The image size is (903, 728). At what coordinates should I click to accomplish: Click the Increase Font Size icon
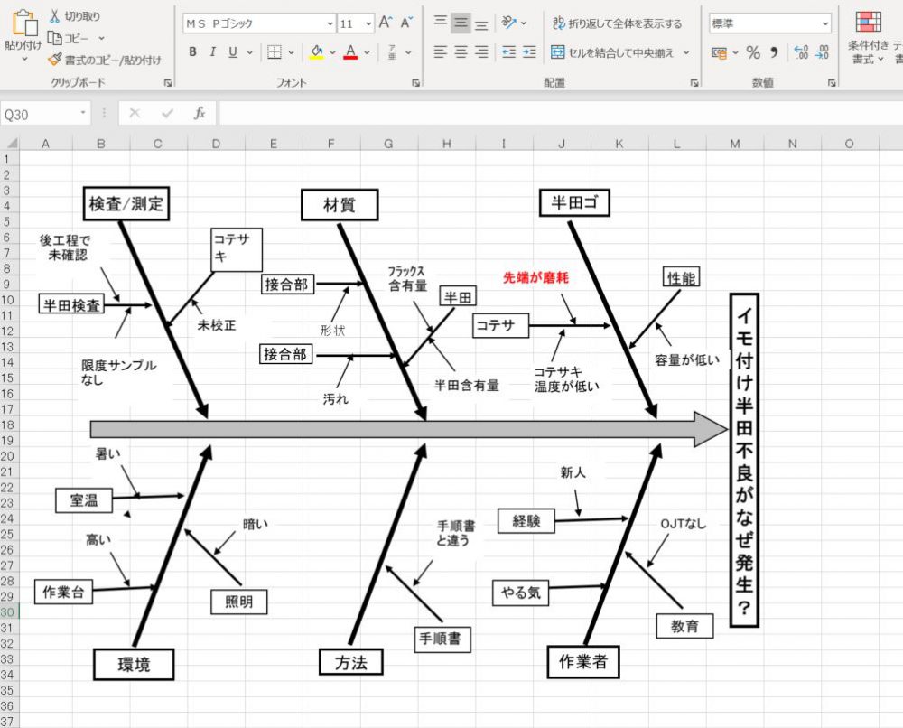tap(384, 19)
